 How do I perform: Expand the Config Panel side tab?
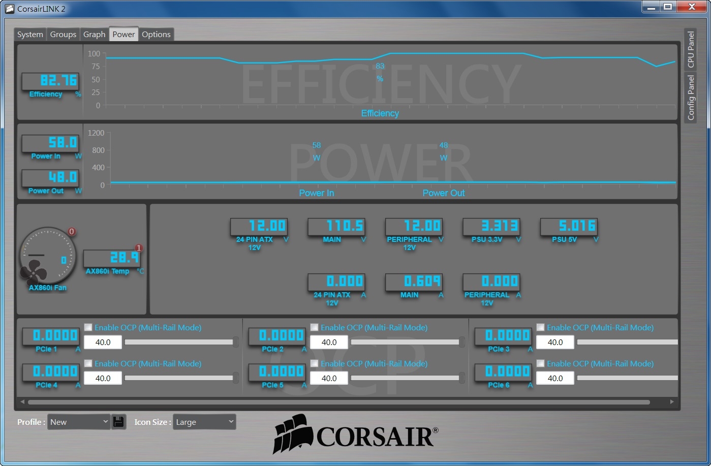690,97
